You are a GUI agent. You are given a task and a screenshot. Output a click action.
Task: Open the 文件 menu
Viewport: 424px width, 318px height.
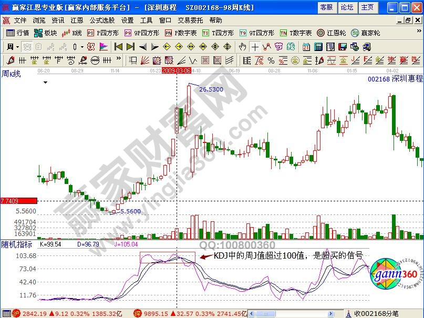[x=20, y=20]
